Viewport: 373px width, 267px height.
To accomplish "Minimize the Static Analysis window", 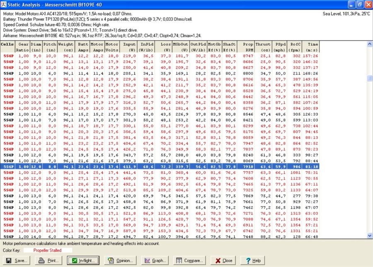I will pos(351,5).
